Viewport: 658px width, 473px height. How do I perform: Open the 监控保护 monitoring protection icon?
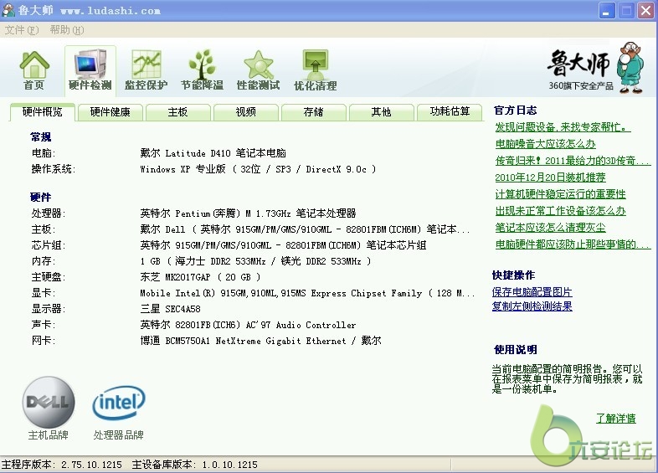click(x=146, y=70)
